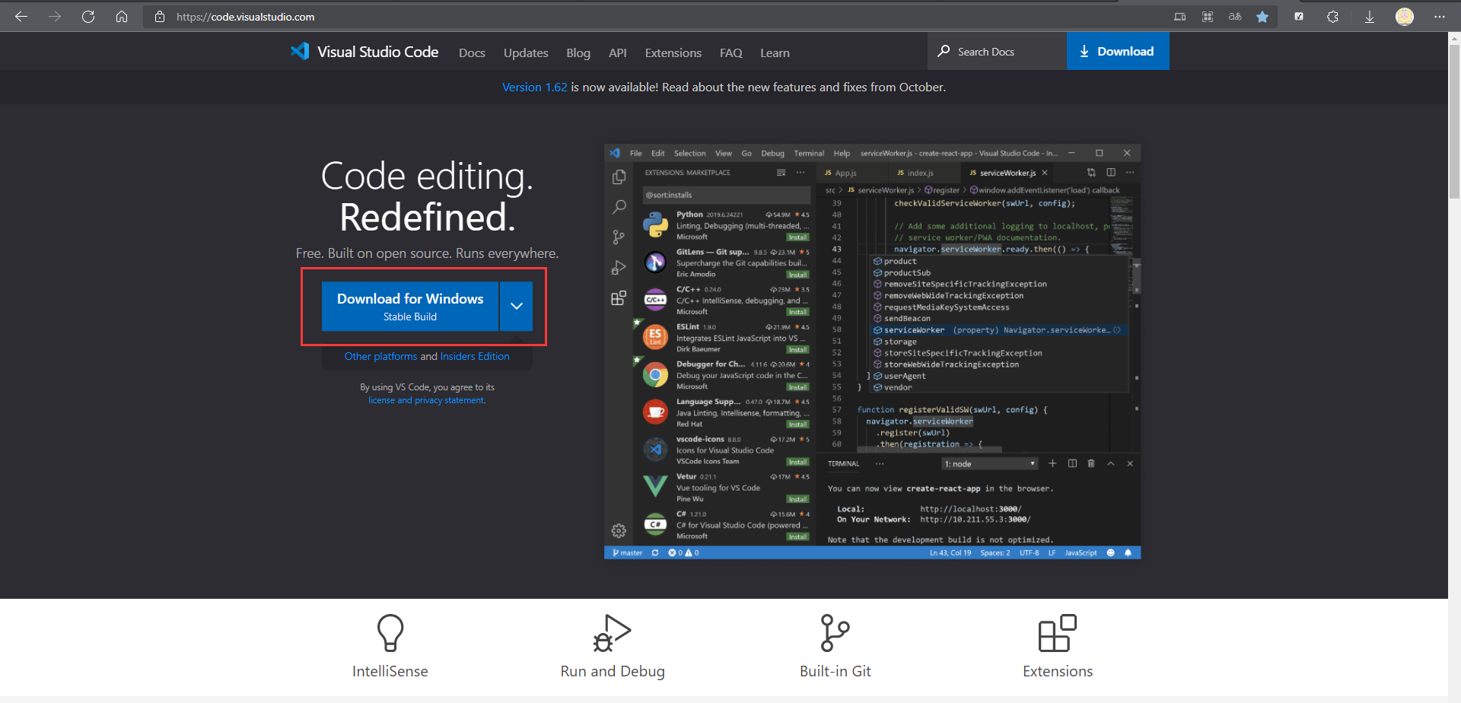Open API in the site navigation
1461x703 pixels.
(x=618, y=52)
